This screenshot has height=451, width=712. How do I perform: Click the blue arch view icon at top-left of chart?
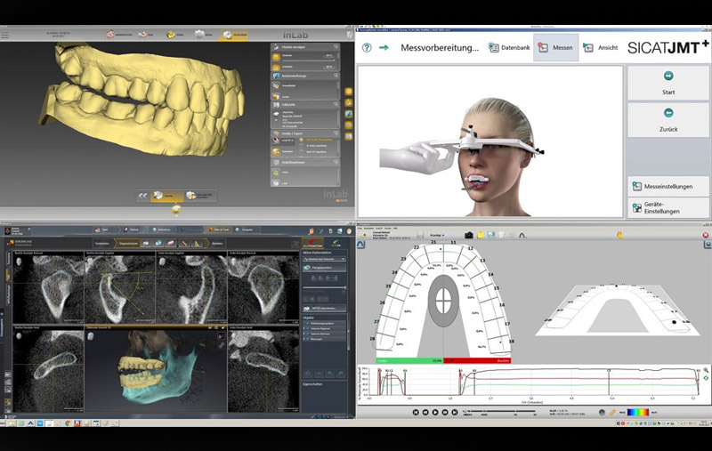tap(360, 245)
